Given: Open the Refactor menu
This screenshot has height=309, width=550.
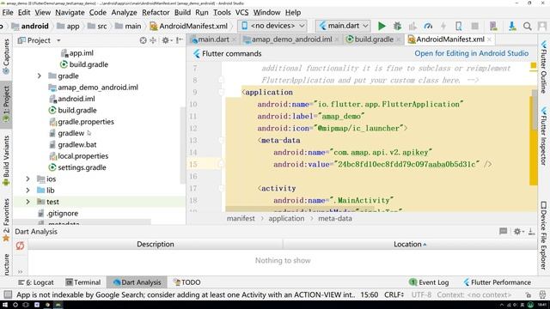Looking at the screenshot, I should coord(156,12).
